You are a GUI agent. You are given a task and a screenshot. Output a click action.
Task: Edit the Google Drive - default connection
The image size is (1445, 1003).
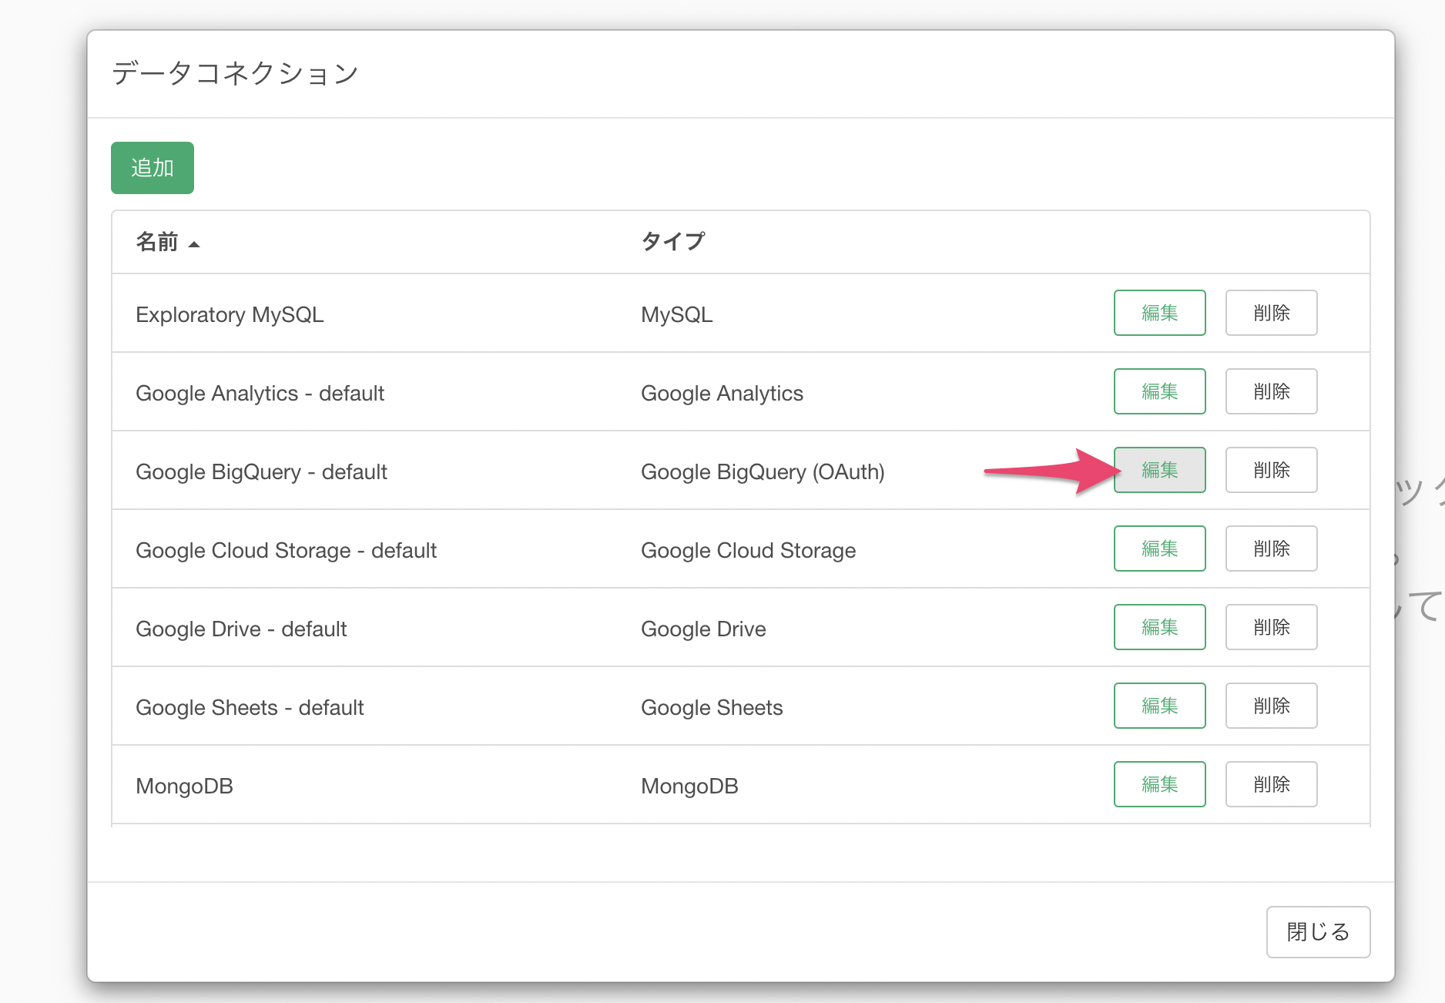click(x=1159, y=627)
